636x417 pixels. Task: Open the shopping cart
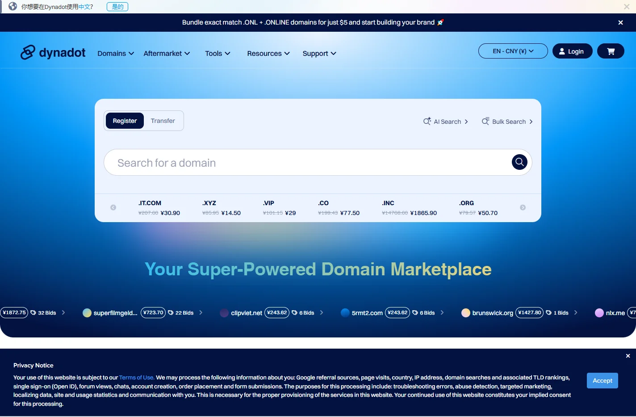(611, 51)
